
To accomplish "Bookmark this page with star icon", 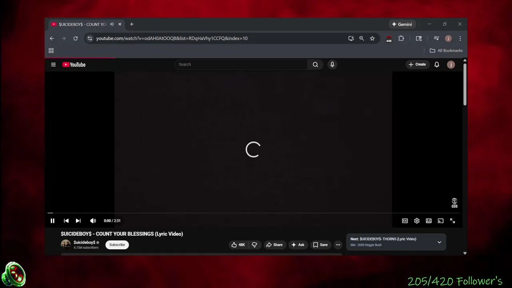I will coord(372,38).
